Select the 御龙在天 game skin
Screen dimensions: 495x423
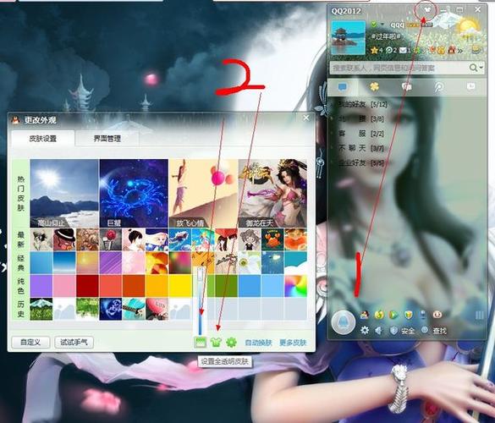(272, 193)
